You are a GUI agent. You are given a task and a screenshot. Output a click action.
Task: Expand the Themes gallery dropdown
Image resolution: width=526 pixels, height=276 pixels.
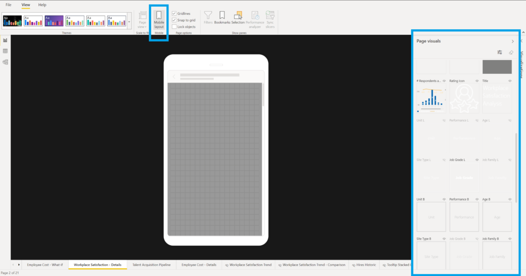(129, 22)
